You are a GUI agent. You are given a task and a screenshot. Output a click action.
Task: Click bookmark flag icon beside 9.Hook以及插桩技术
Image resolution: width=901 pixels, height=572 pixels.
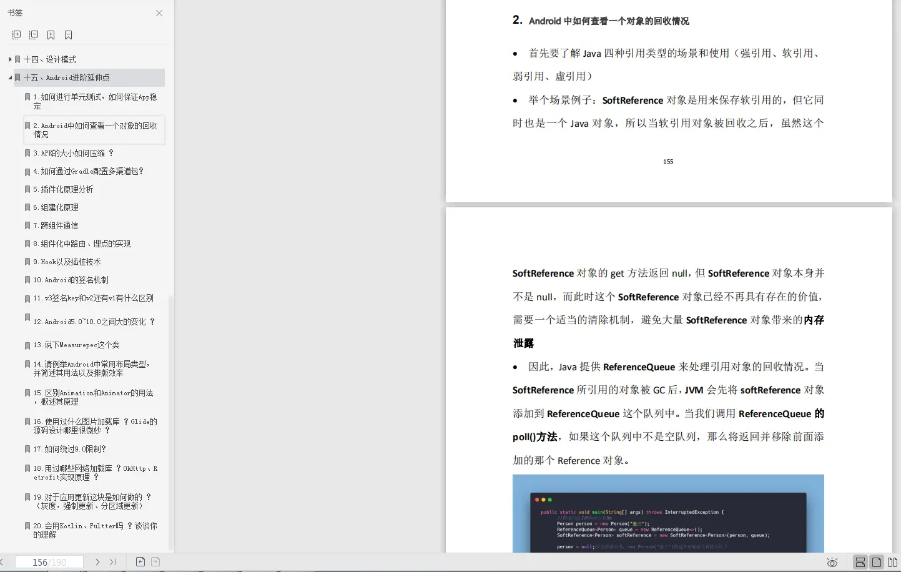(x=27, y=262)
